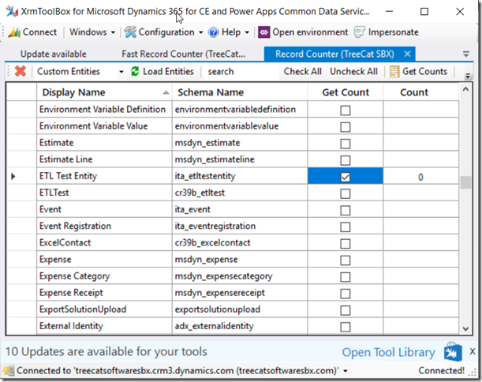The width and height of the screenshot is (482, 382).
Task: Click the Check All button
Action: 302,71
